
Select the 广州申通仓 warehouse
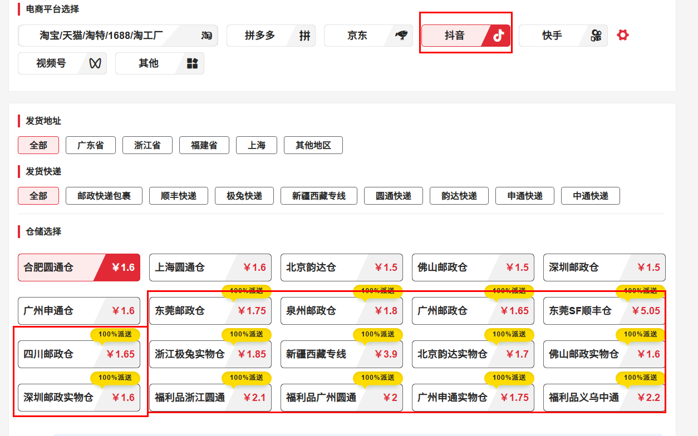tap(79, 311)
